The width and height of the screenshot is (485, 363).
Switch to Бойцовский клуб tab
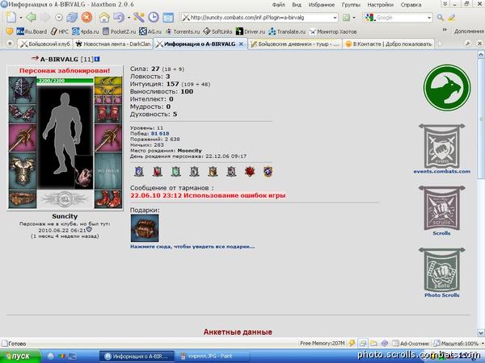(45, 44)
